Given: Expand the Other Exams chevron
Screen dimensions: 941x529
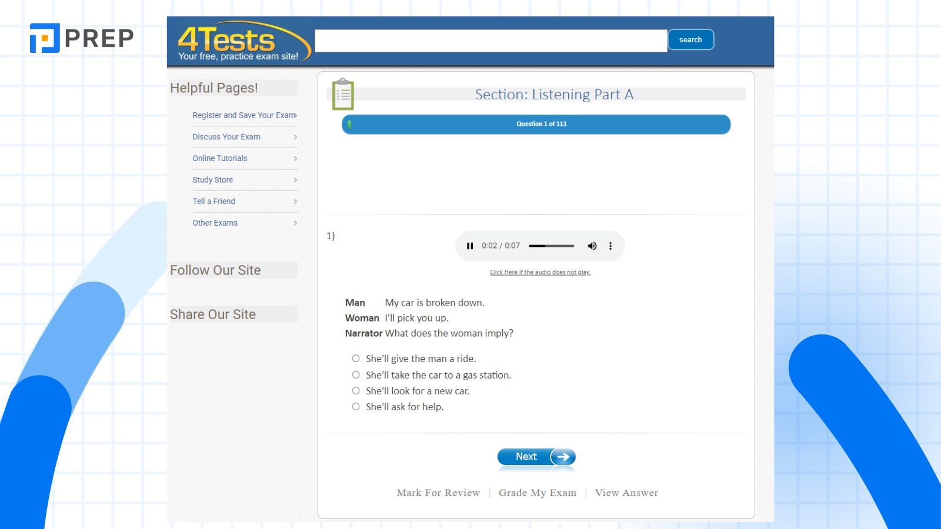Looking at the screenshot, I should [x=295, y=223].
